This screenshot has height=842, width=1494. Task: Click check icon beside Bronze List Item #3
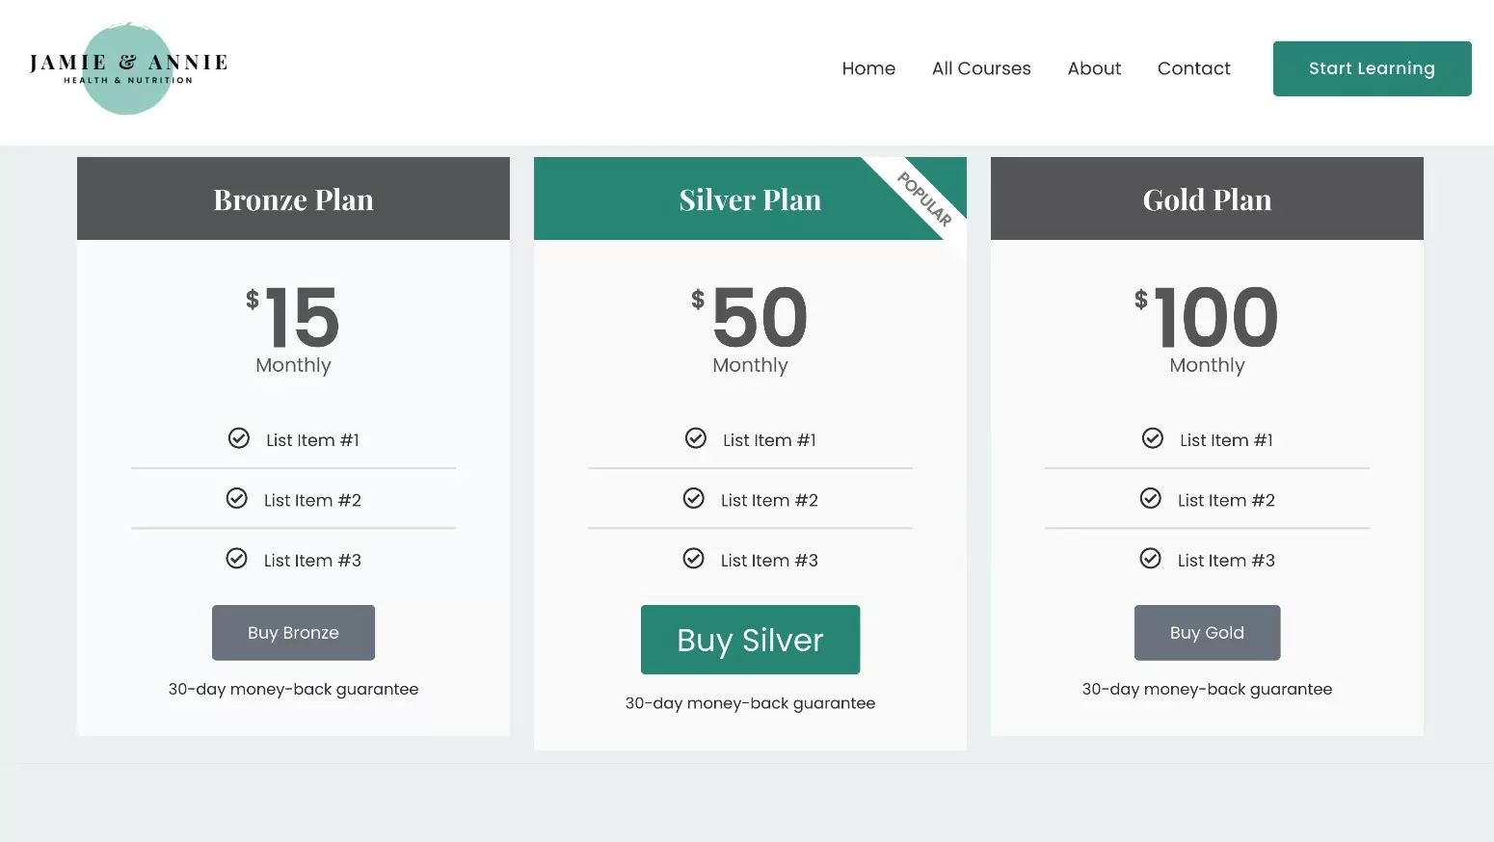click(x=237, y=559)
